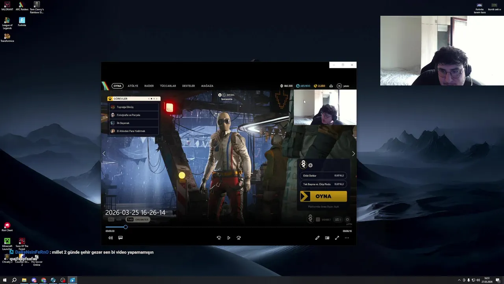This screenshot has height=284, width=504.
Task: Open in-game settings gear icon
Action: pyautogui.click(x=347, y=220)
